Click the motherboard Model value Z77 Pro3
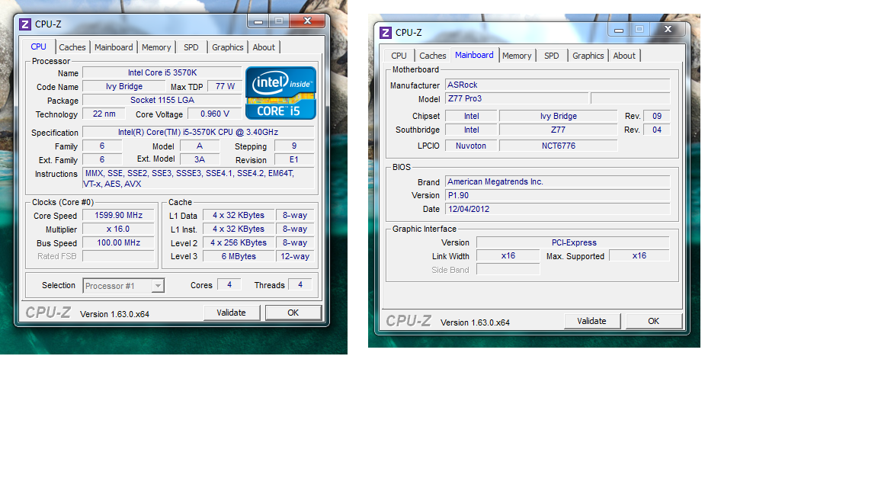 [x=516, y=98]
